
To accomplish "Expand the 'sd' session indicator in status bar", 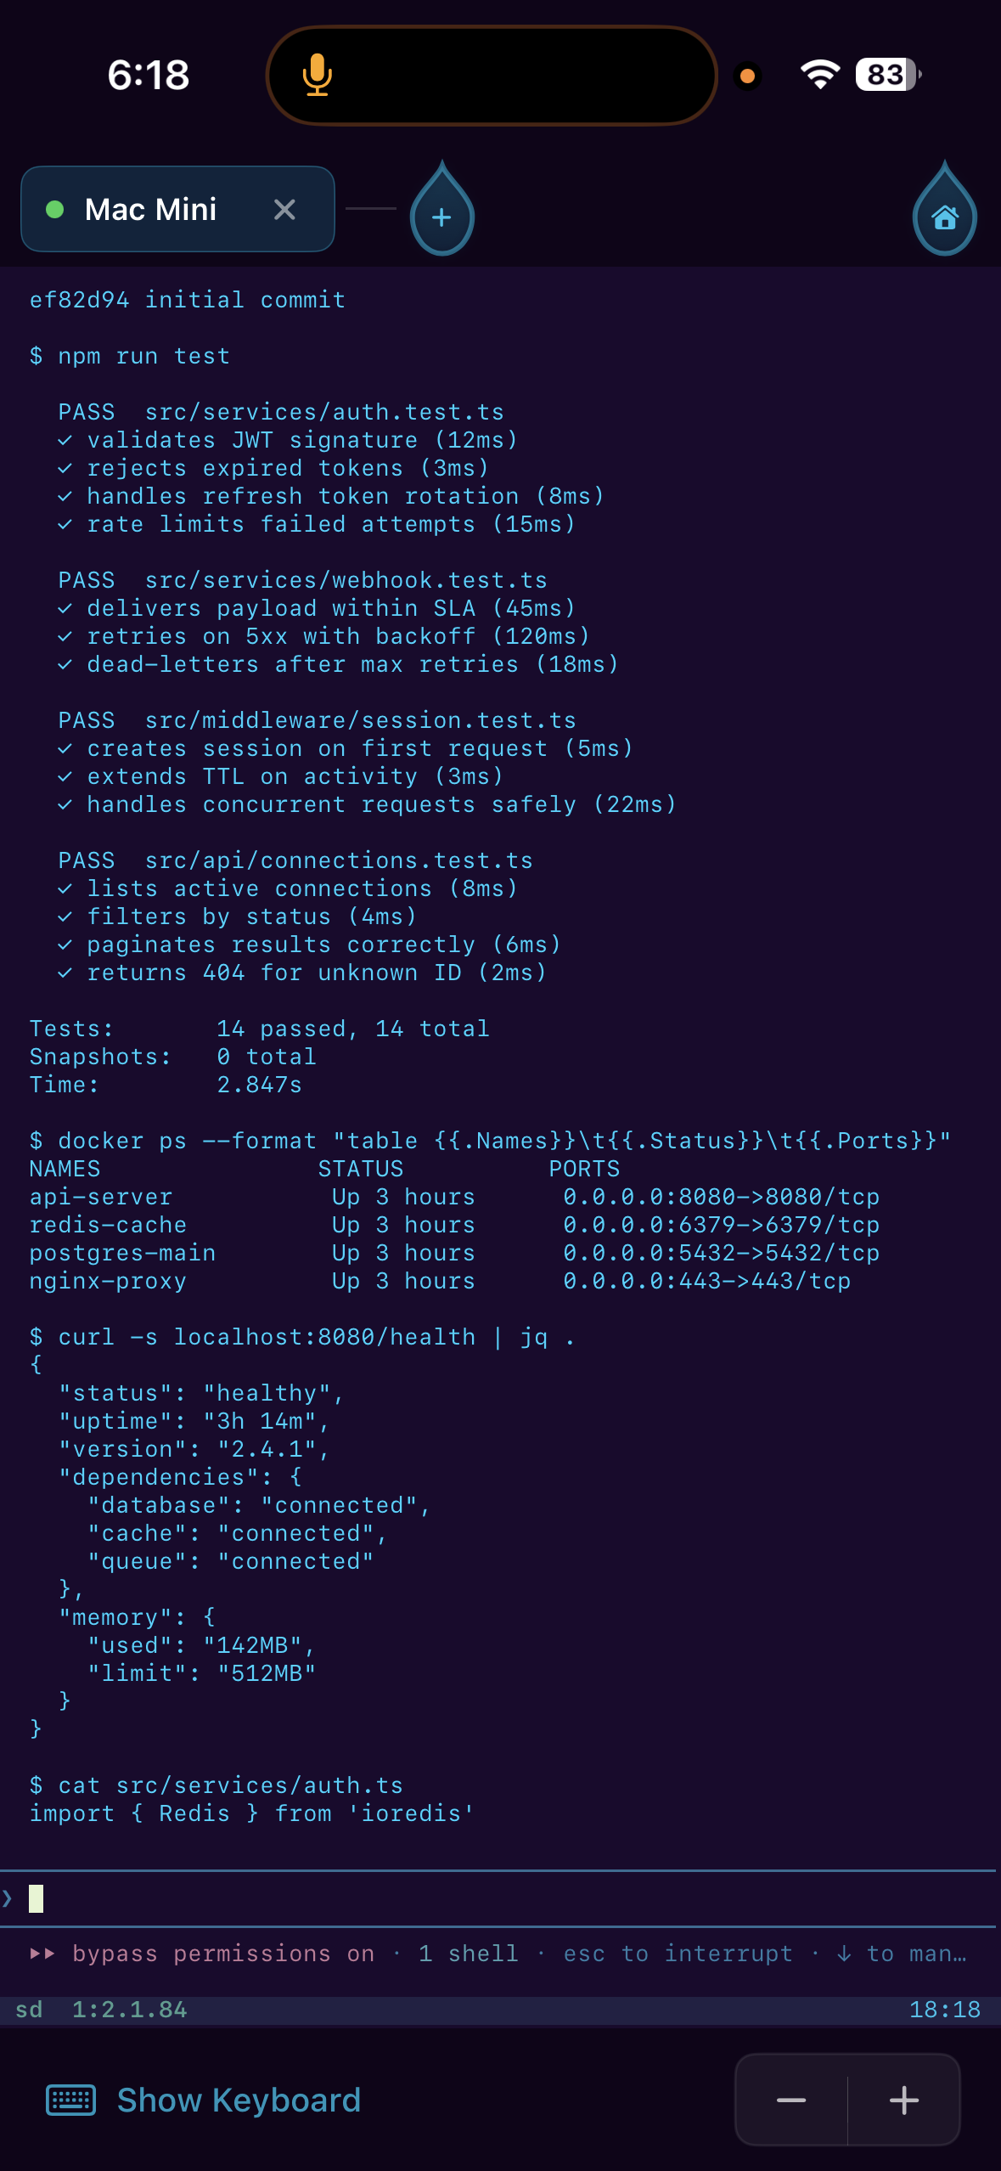I will click(28, 2010).
